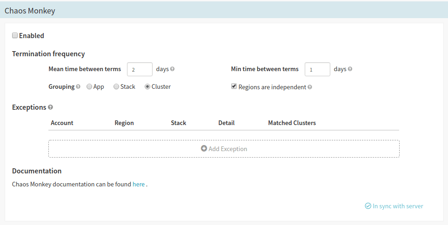The height and width of the screenshot is (225, 448).
Task: Click the Mean time between terms field
Action: coord(140,69)
